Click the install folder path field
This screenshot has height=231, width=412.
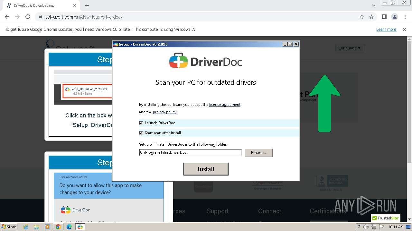coord(190,152)
